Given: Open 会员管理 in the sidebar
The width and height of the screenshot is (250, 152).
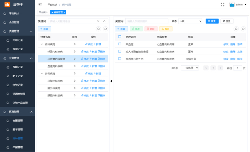Looking at the screenshot, I should pos(17,22).
